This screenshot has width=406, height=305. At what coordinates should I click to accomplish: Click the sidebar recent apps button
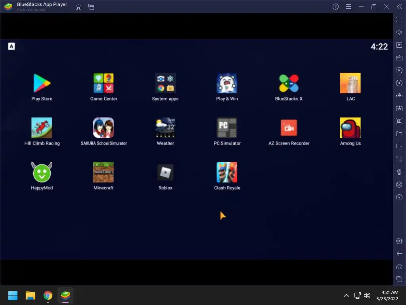(x=399, y=279)
